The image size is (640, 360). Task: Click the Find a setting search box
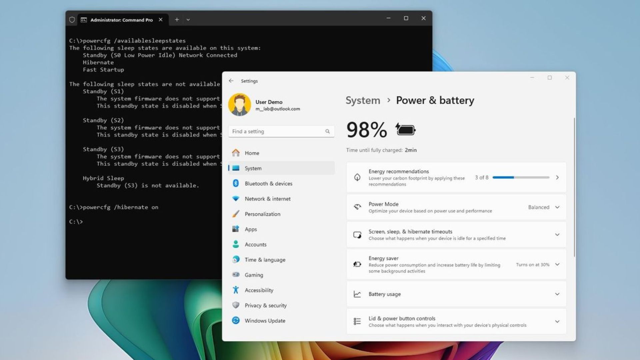pos(281,131)
